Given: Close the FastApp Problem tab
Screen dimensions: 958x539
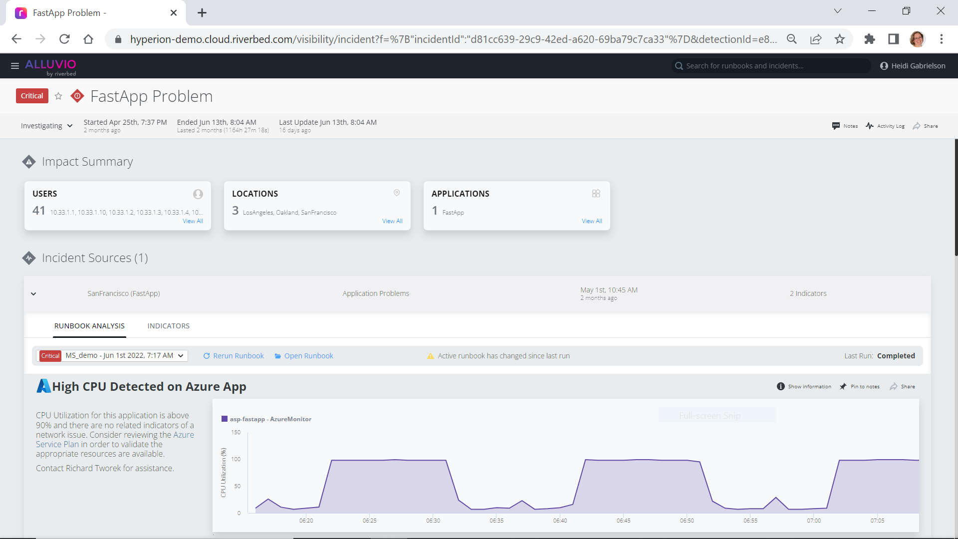Looking at the screenshot, I should point(174,13).
